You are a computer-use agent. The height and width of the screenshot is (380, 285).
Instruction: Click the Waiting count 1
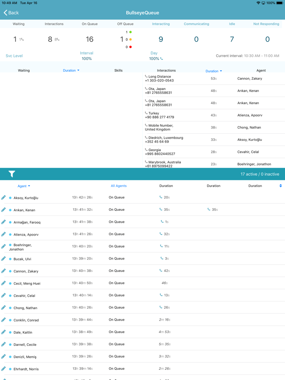point(15,39)
